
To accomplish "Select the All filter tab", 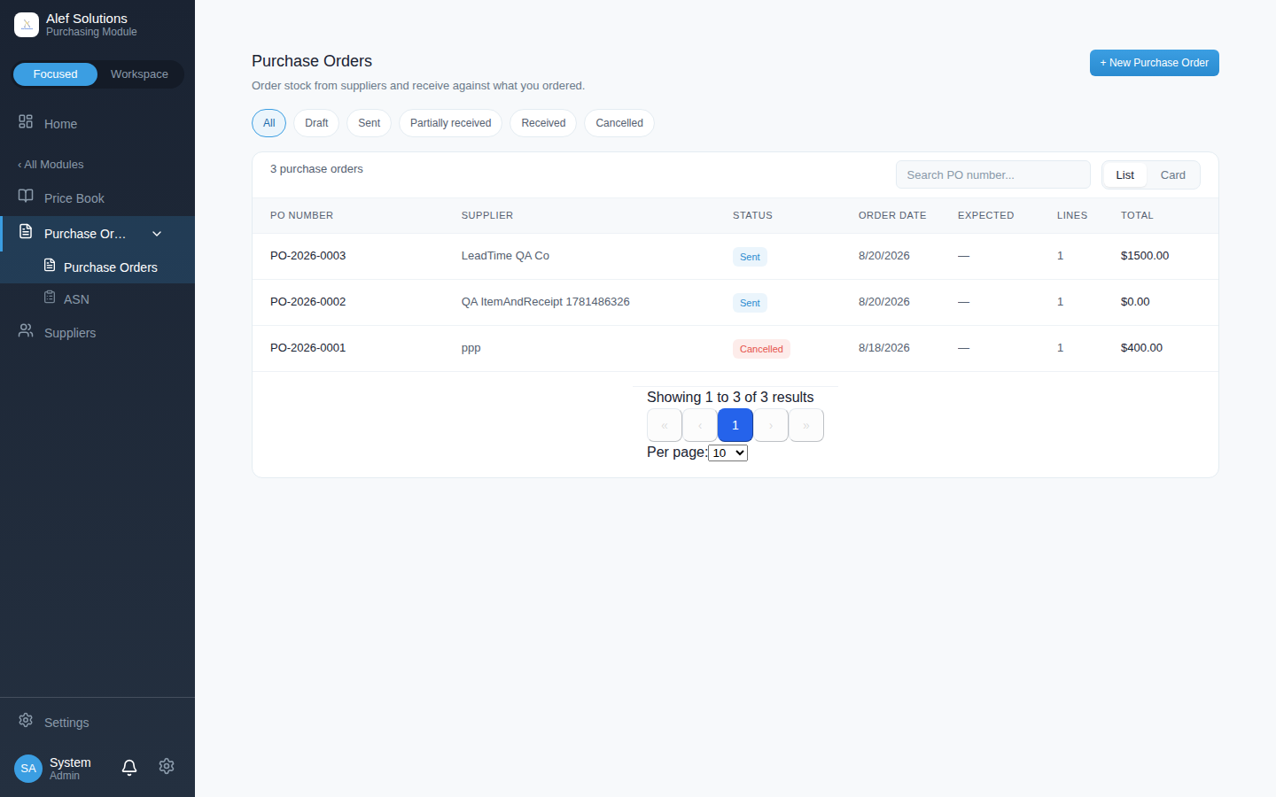I will pyautogui.click(x=268, y=123).
